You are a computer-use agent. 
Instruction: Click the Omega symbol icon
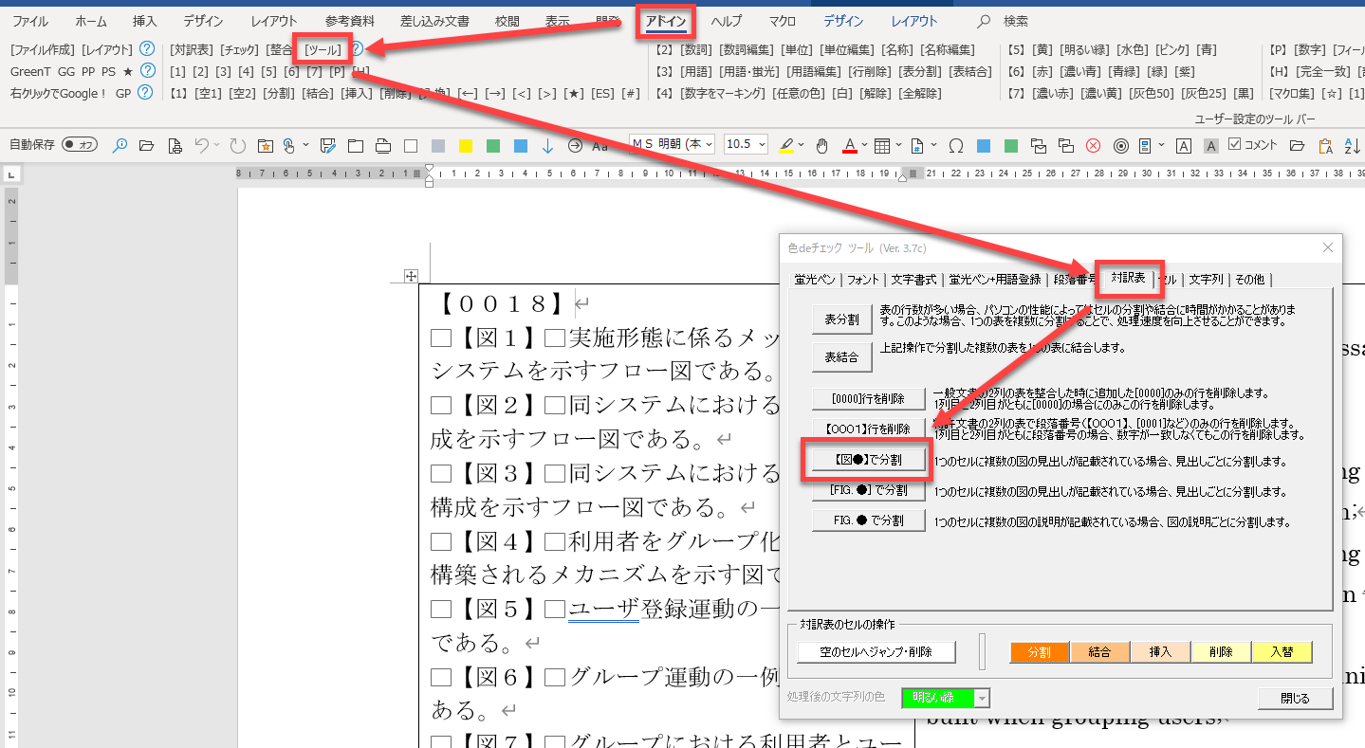tap(956, 145)
